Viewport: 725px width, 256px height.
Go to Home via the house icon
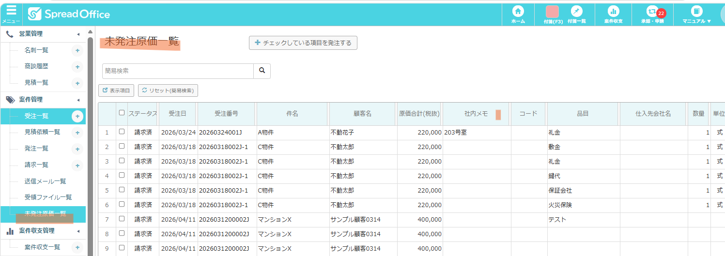(x=518, y=12)
